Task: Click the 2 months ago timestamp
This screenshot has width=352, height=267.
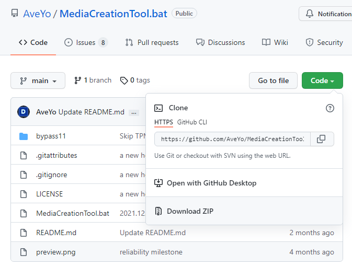Action: 312,233
